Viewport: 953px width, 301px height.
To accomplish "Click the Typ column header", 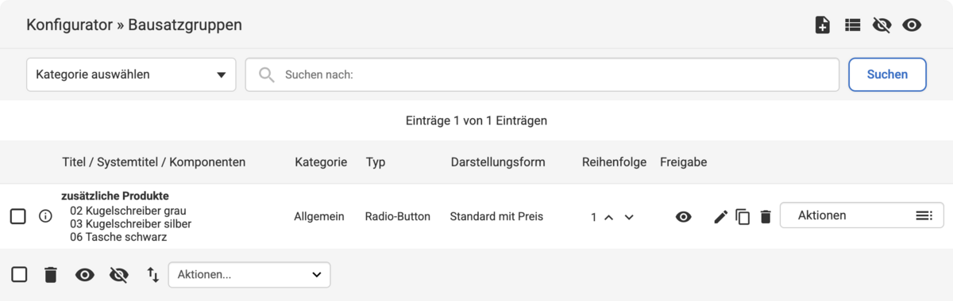I will pos(376,162).
